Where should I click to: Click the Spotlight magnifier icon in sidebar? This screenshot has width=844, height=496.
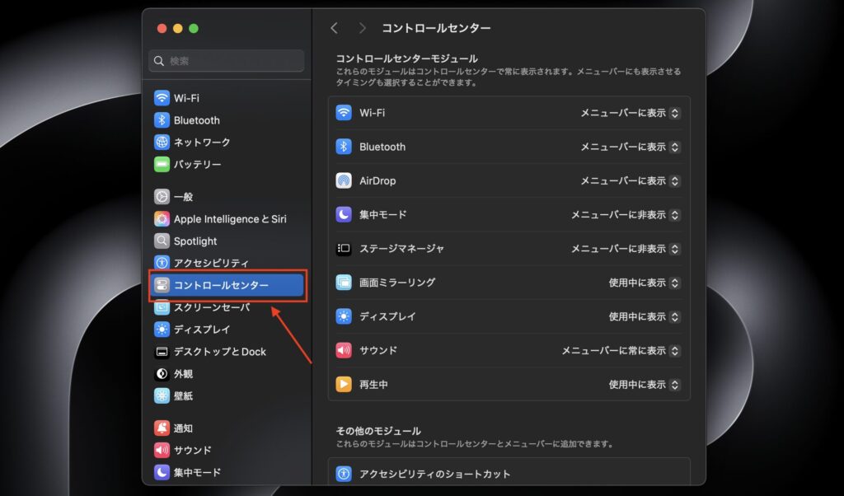point(162,241)
